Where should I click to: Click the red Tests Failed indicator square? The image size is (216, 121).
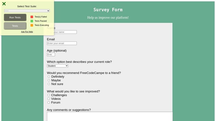click(32, 17)
